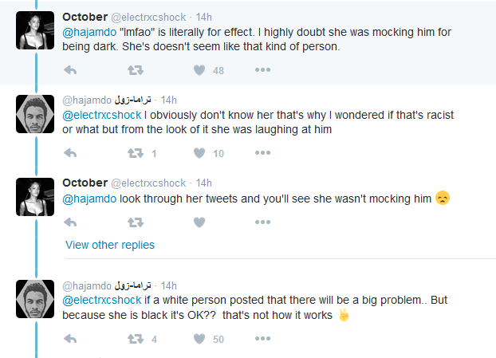Retweet the tweet with 4 retweets
Image resolution: width=496 pixels, height=358 pixels.
click(136, 339)
